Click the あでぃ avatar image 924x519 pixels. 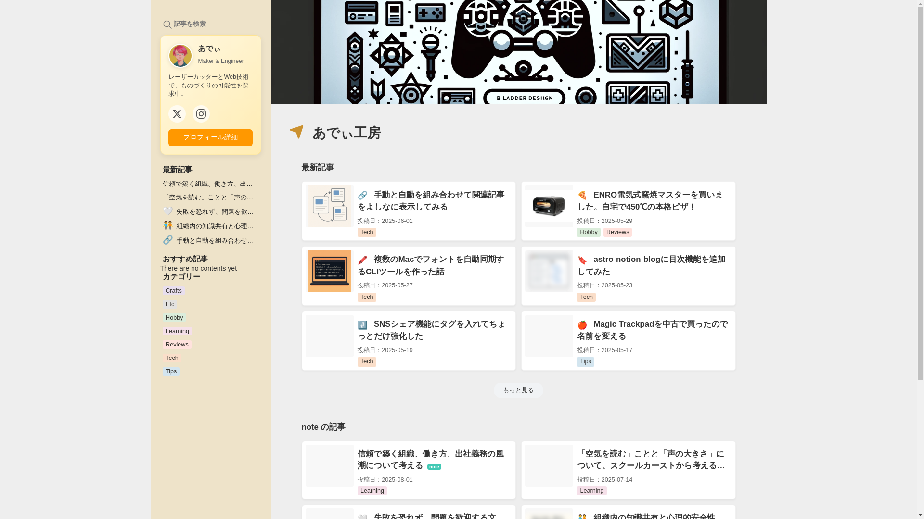(180, 56)
